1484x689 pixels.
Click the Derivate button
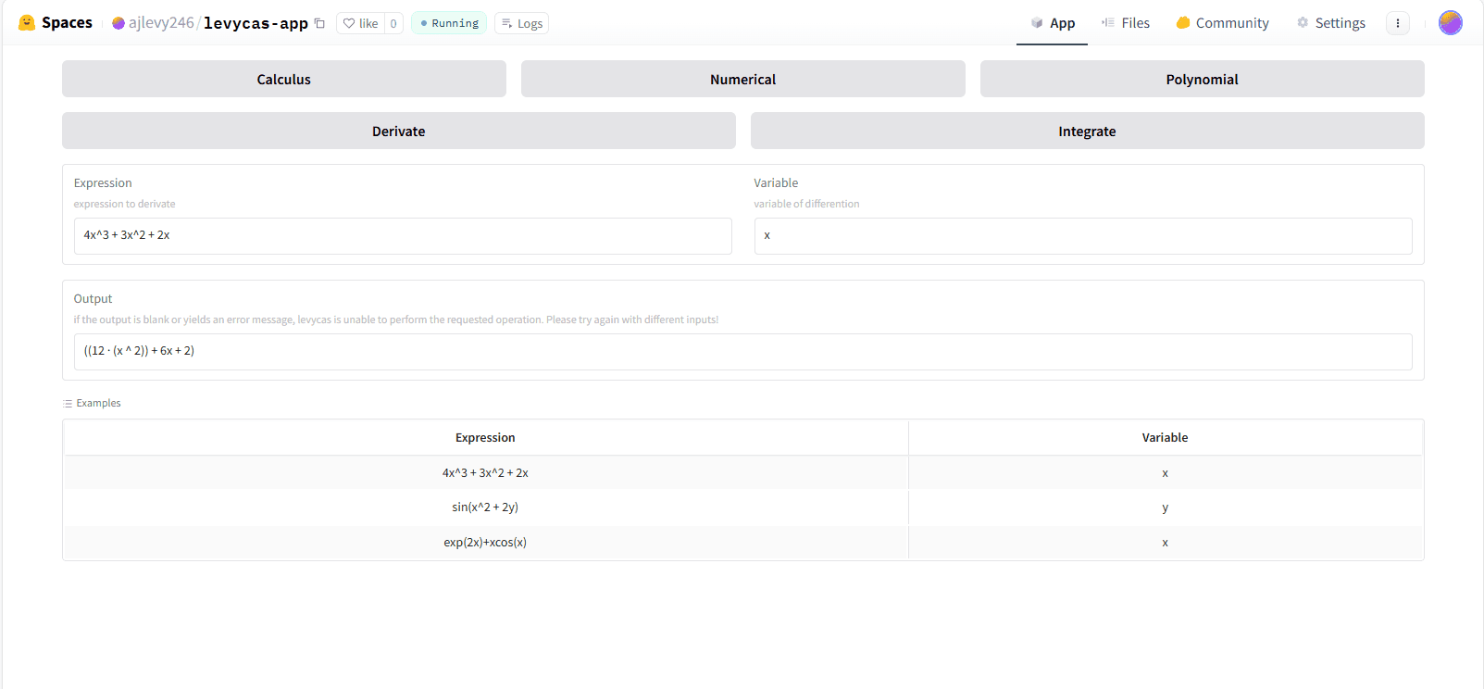pyautogui.click(x=399, y=131)
